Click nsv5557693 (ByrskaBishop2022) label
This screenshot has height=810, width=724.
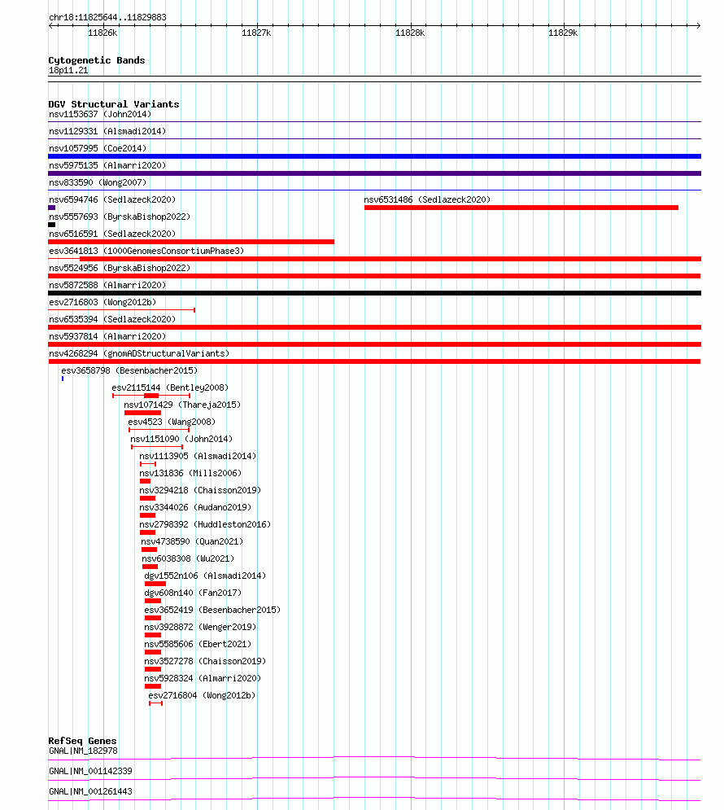(x=120, y=217)
